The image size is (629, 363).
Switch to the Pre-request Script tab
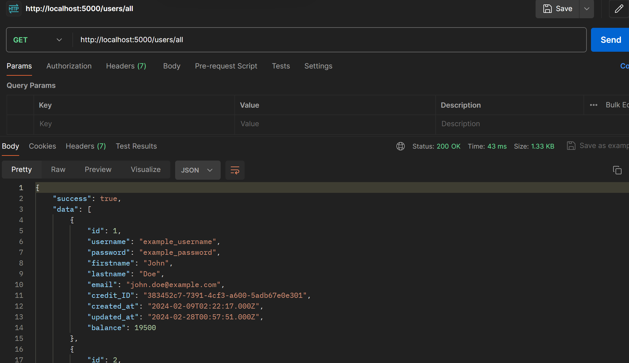(x=226, y=66)
